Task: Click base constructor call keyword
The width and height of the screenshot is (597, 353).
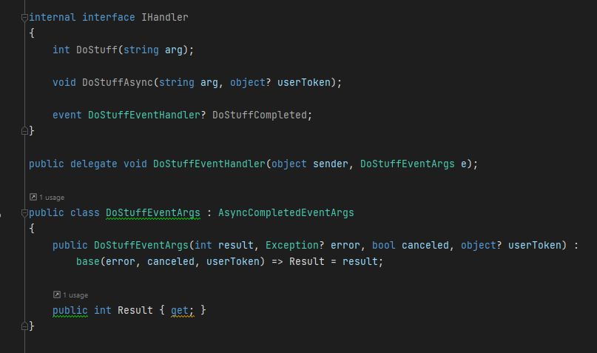Action: click(x=87, y=262)
